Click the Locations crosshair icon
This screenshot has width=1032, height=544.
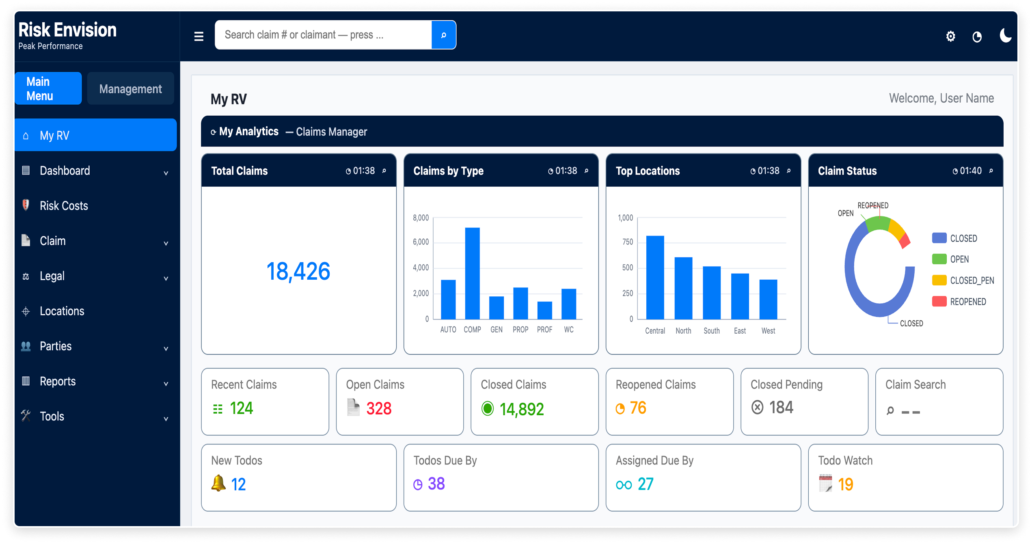click(26, 311)
